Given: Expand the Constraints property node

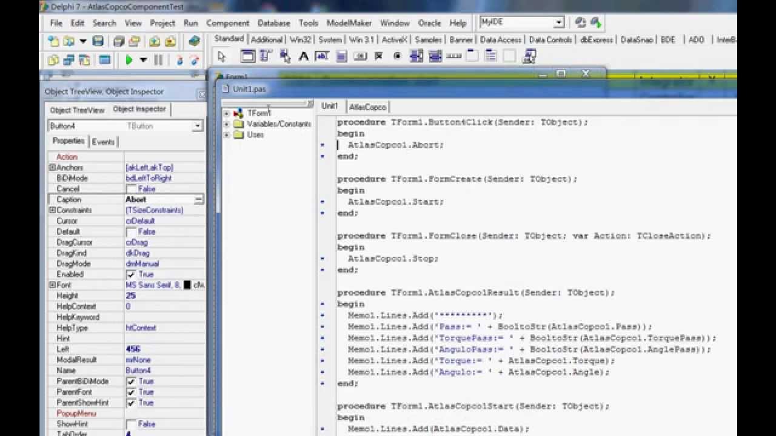Looking at the screenshot, I should [x=52, y=210].
